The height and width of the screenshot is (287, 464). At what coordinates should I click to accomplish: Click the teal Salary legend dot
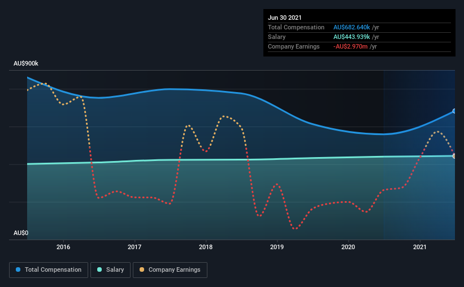[99, 269]
